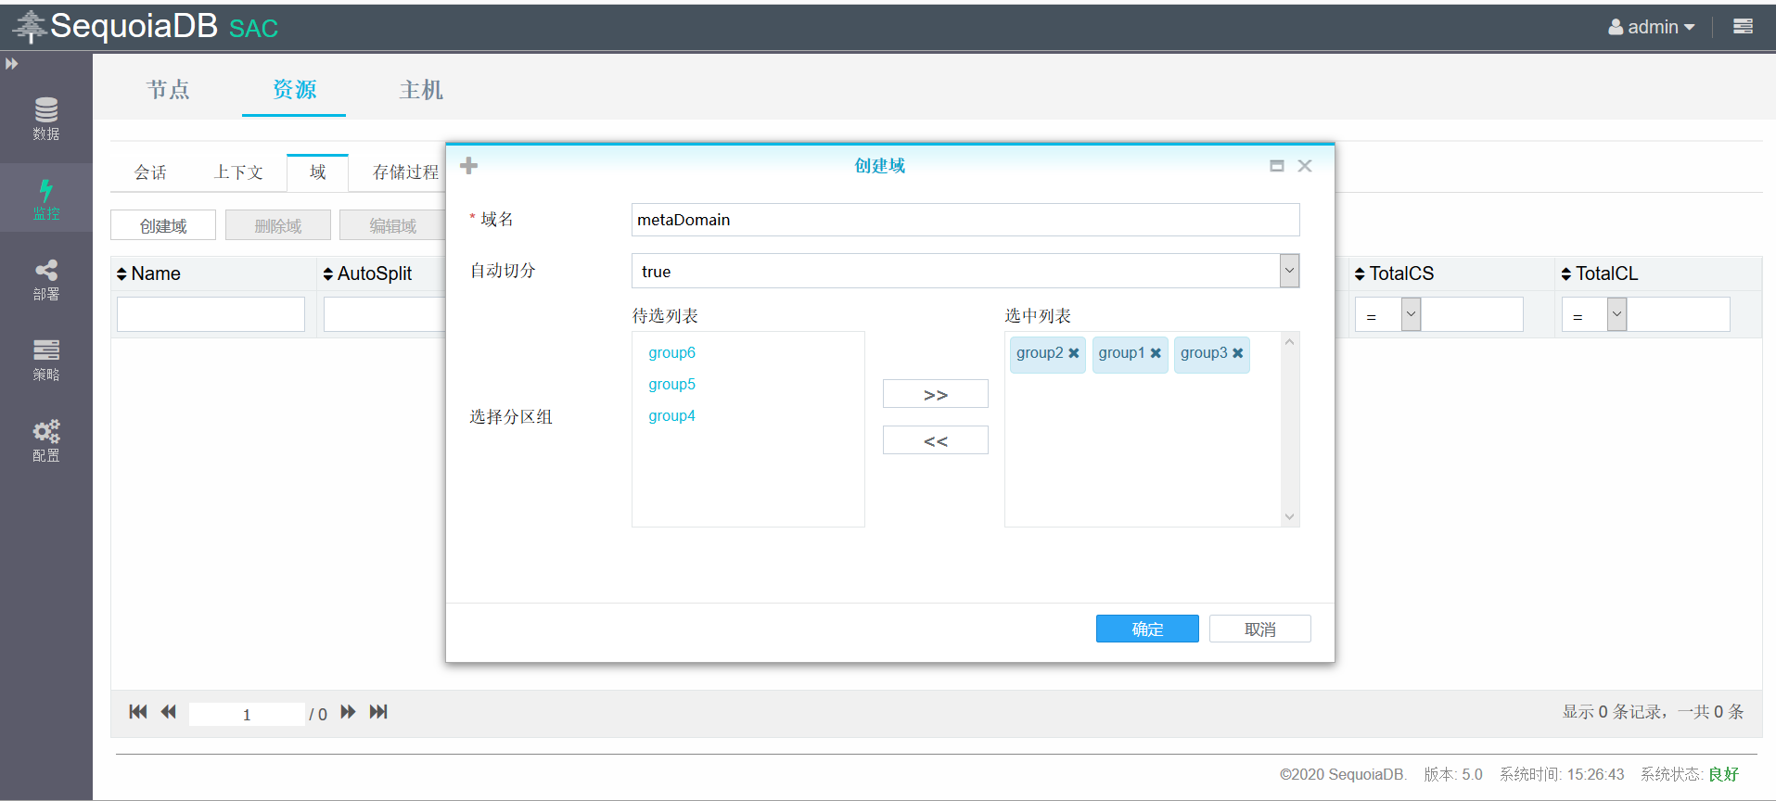
Task: Move groups back with << button
Action: coord(936,440)
